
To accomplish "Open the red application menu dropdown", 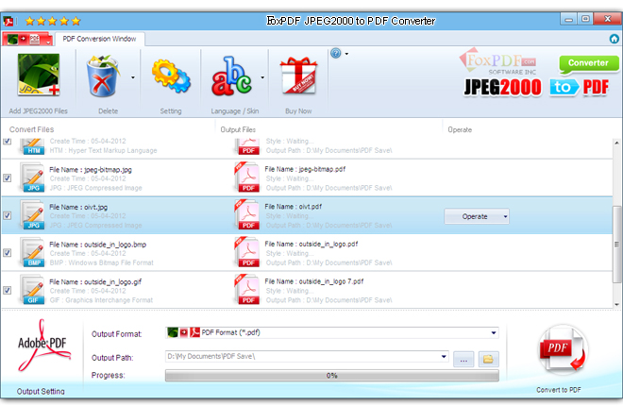I will [27, 39].
